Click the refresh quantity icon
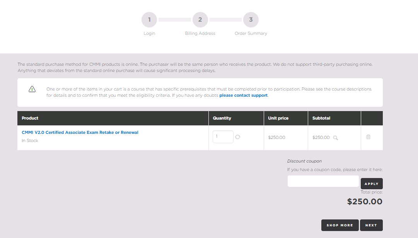 pos(237,137)
